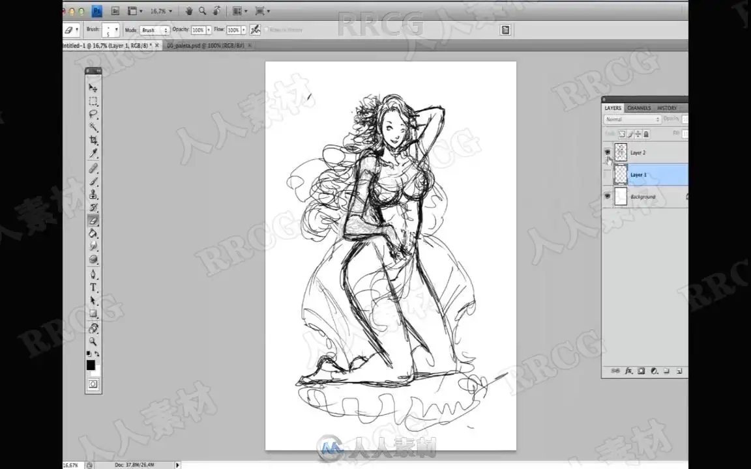
Task: Toggle lock transparent pixels
Action: pyautogui.click(x=622, y=134)
